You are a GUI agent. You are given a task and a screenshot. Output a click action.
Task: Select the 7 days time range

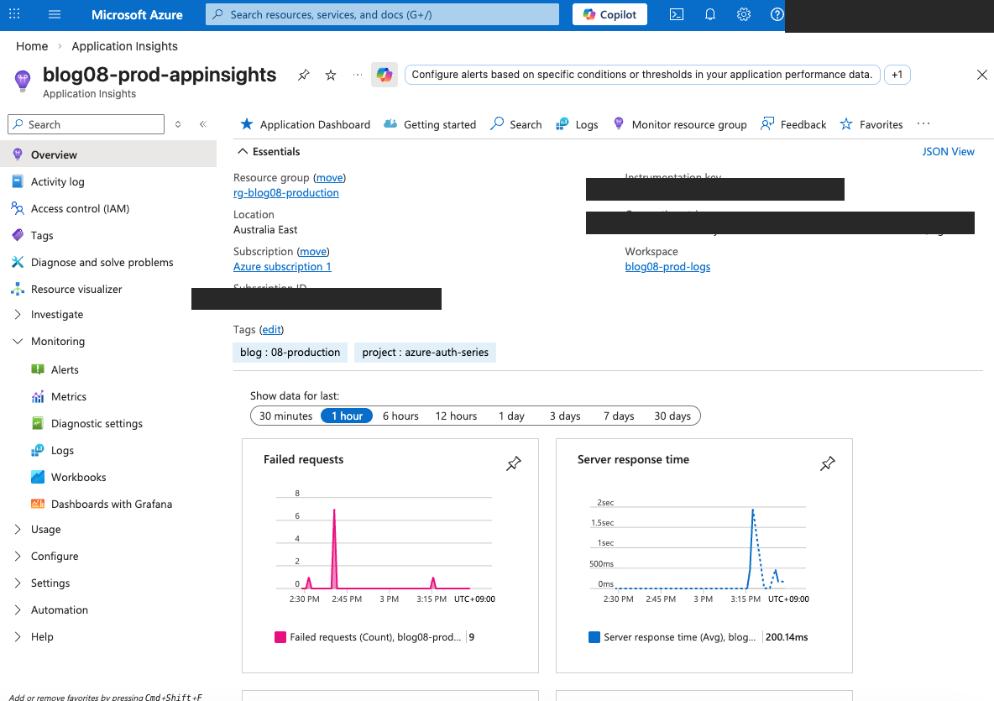pos(619,416)
